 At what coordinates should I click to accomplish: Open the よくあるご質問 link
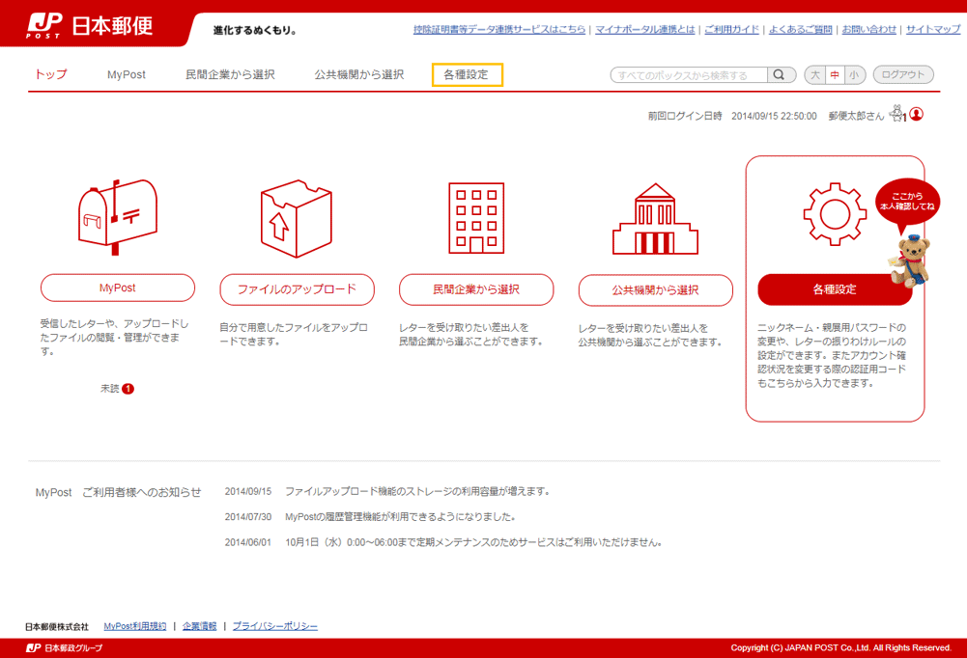click(x=801, y=30)
